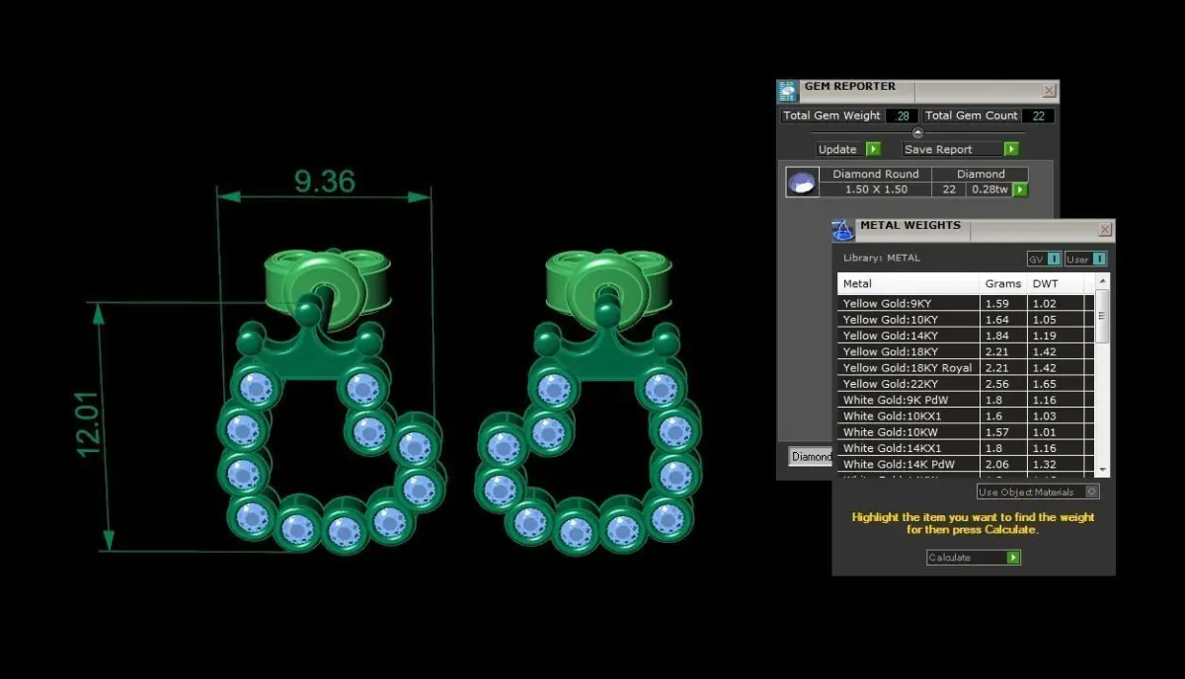Close the Gem Reporter panel

(1049, 91)
